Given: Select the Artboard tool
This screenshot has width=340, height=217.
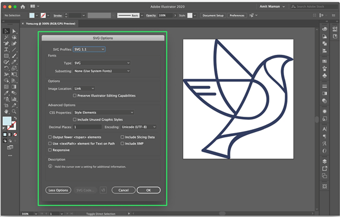Looking at the screenshot, I should coord(6,105).
